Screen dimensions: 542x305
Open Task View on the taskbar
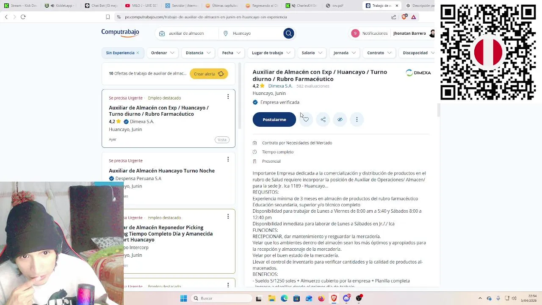(259, 298)
